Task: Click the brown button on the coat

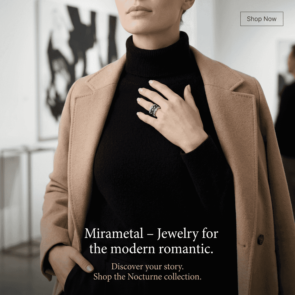Action: pyautogui.click(x=260, y=240)
